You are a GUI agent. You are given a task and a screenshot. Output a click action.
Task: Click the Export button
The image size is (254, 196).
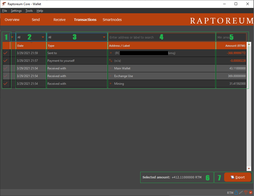point(238,177)
